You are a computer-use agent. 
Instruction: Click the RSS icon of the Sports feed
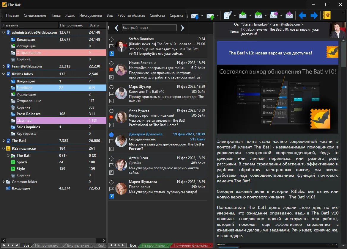(13, 162)
